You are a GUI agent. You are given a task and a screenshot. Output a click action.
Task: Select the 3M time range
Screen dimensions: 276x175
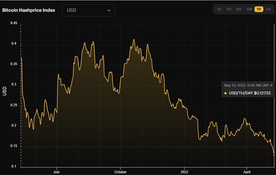[249, 9]
